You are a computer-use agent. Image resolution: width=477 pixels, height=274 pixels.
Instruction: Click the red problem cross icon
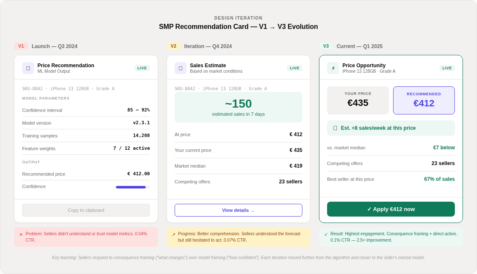coord(22,234)
